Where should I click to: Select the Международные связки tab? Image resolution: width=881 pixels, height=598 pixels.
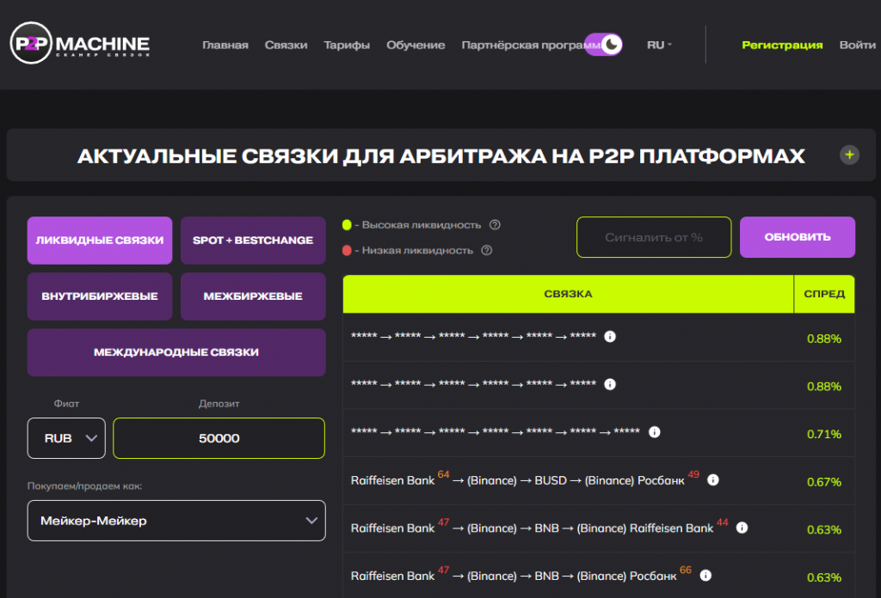click(x=176, y=352)
